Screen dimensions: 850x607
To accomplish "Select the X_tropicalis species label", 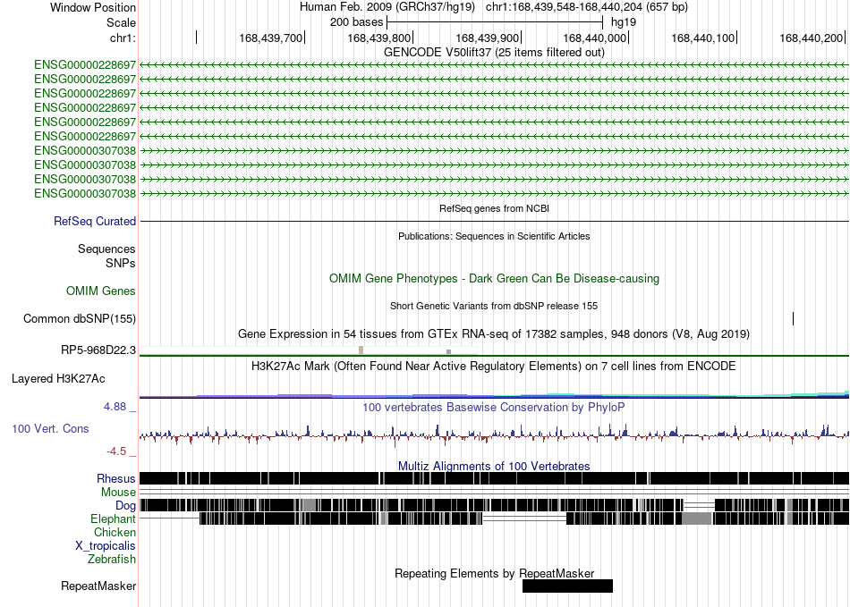I will (106, 546).
